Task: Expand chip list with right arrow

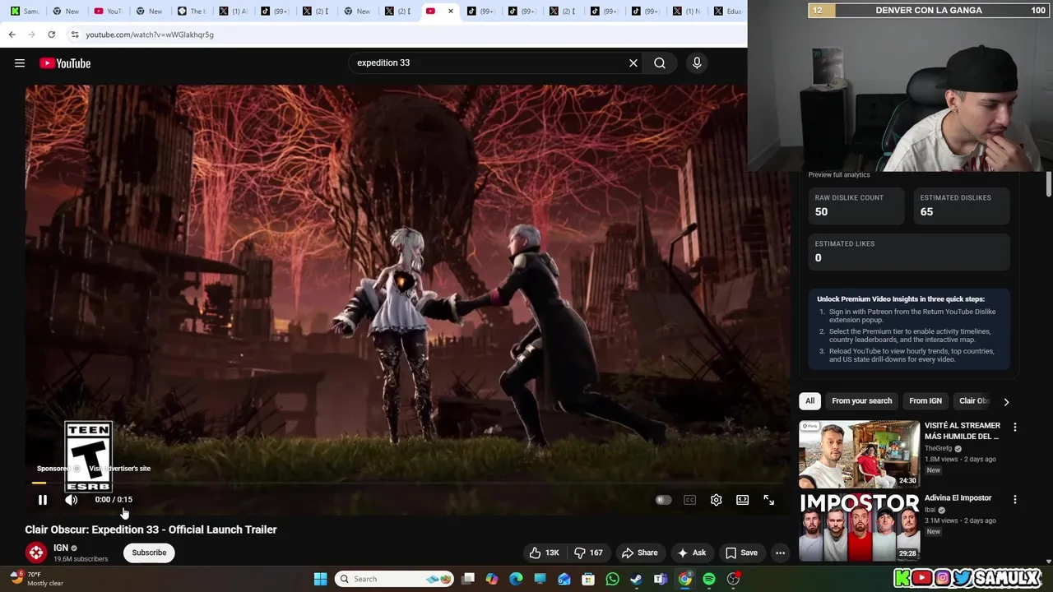Action: tap(1006, 402)
